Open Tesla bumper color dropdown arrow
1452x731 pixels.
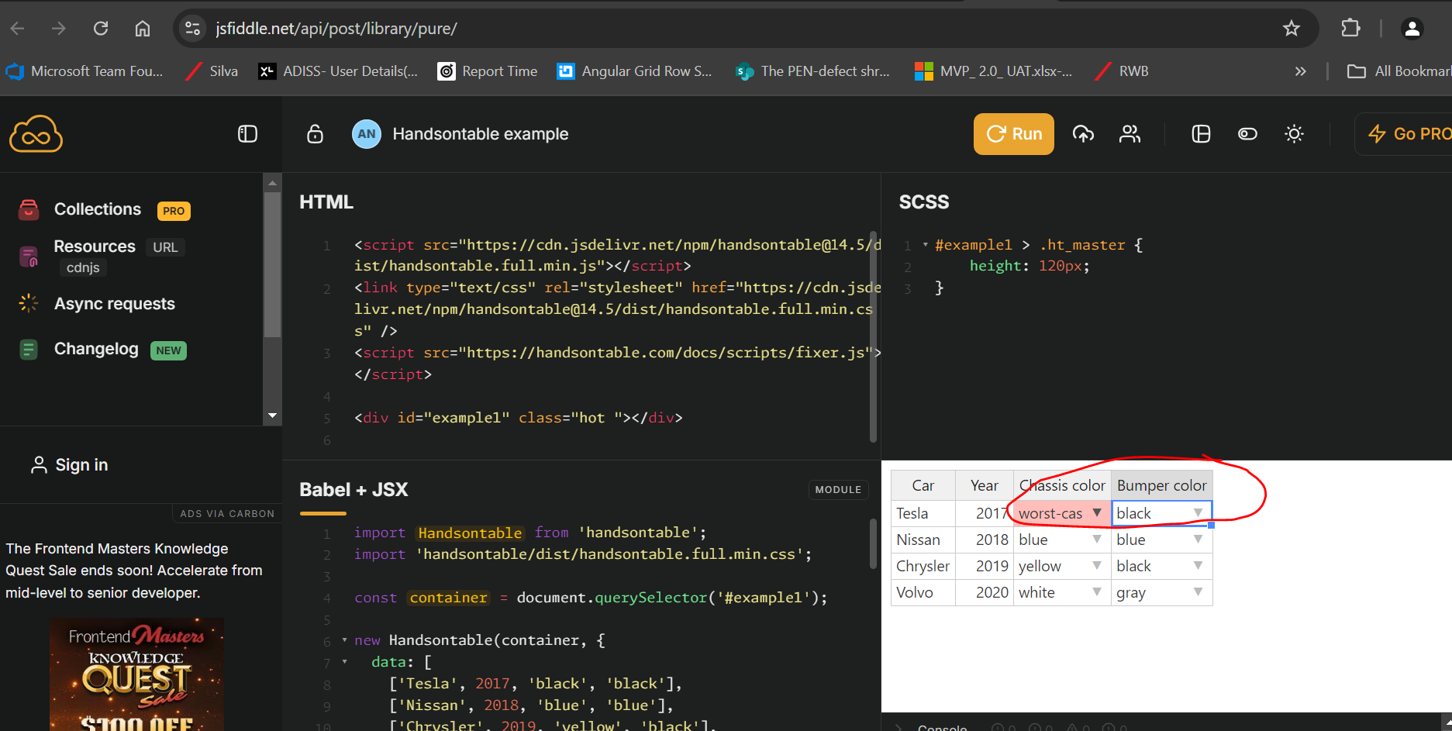1198,512
